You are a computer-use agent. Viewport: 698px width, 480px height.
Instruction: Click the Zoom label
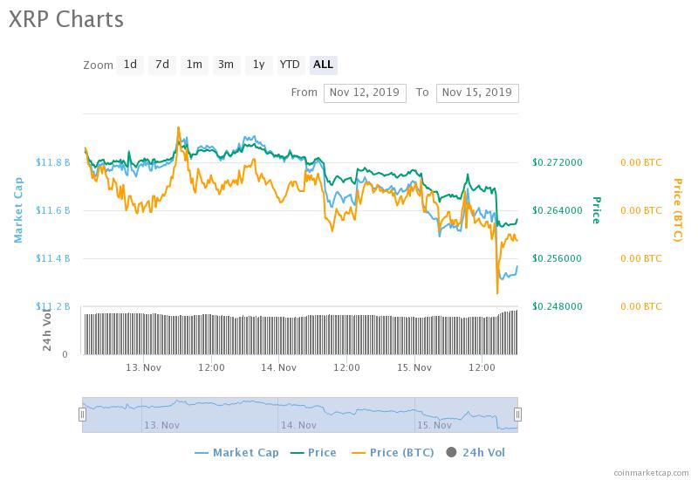click(x=99, y=65)
